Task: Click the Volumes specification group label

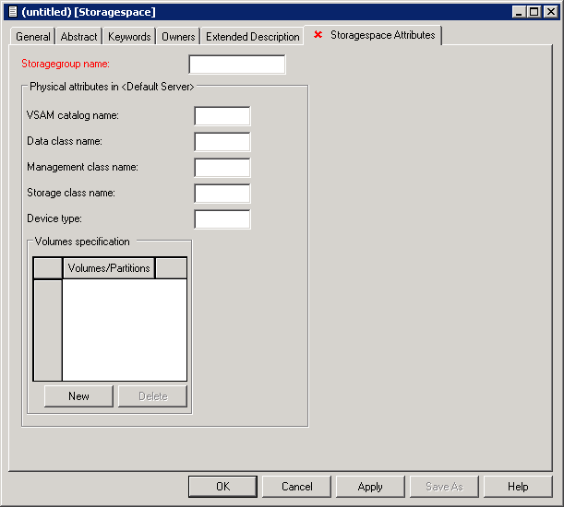Action: pyautogui.click(x=82, y=242)
